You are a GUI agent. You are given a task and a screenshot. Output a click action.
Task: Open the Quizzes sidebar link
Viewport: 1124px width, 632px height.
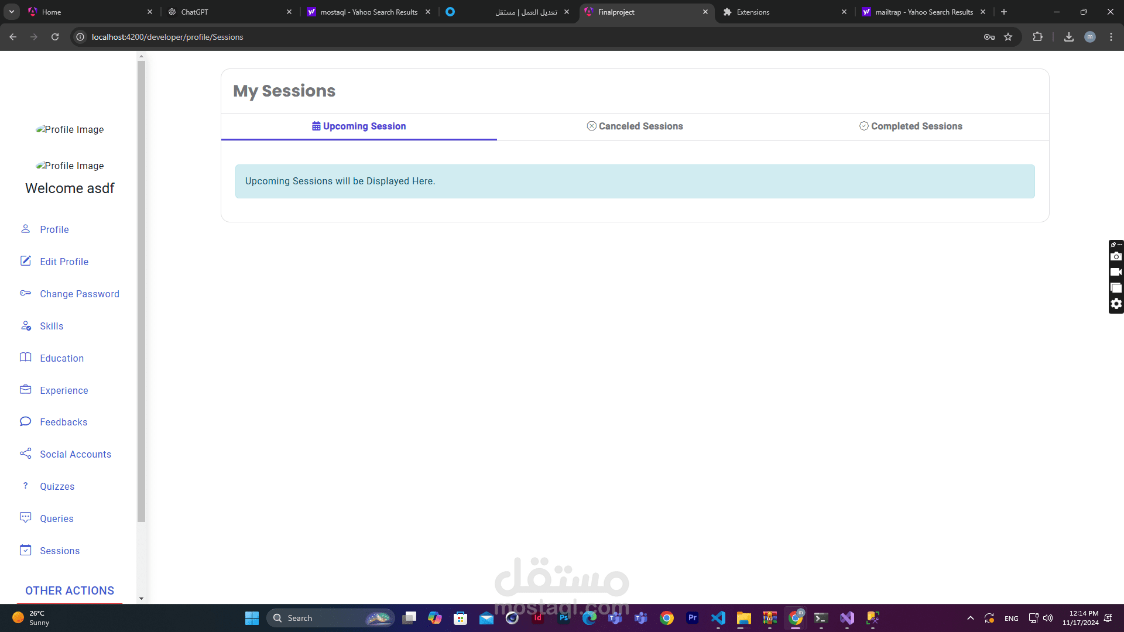pos(57,486)
